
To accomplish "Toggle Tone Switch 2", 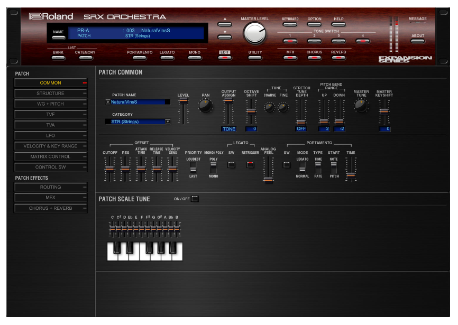I will pyautogui.click(x=314, y=41).
